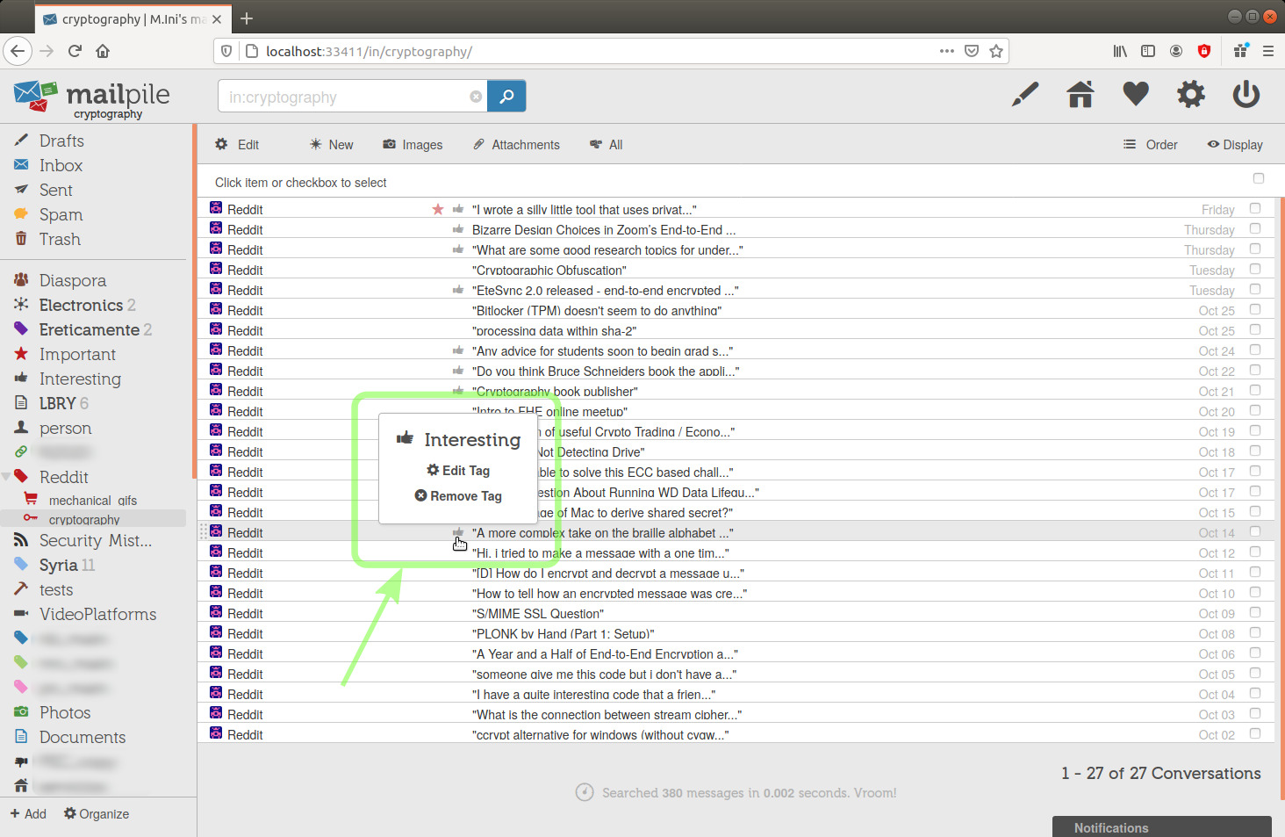
Task: Open the Inbox in the sidebar
Action: coord(61,165)
